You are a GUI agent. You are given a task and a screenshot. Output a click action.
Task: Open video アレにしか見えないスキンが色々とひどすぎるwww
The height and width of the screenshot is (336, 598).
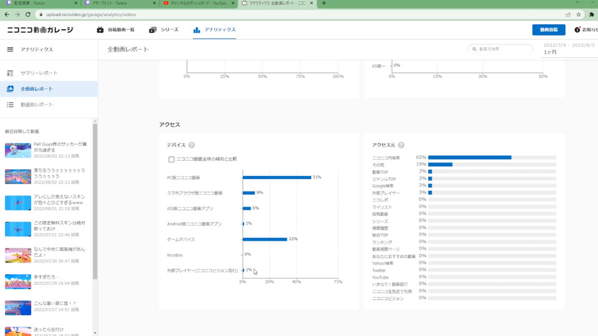[x=59, y=200]
